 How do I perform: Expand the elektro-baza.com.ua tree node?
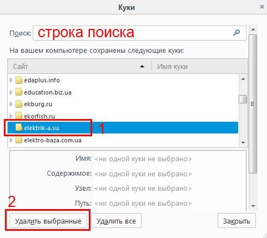point(11,140)
